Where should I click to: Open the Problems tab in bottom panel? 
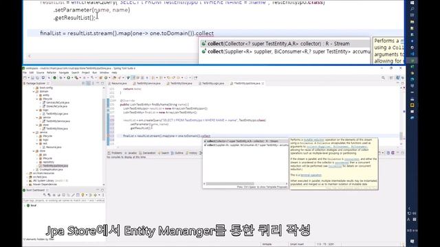pyautogui.click(x=117, y=153)
